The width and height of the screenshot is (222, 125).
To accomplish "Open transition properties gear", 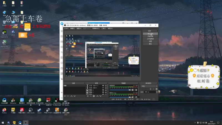I will tap(157, 89).
